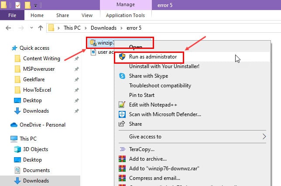
Task: Click the OneDrive cloud icon
Action: [x=14, y=125]
